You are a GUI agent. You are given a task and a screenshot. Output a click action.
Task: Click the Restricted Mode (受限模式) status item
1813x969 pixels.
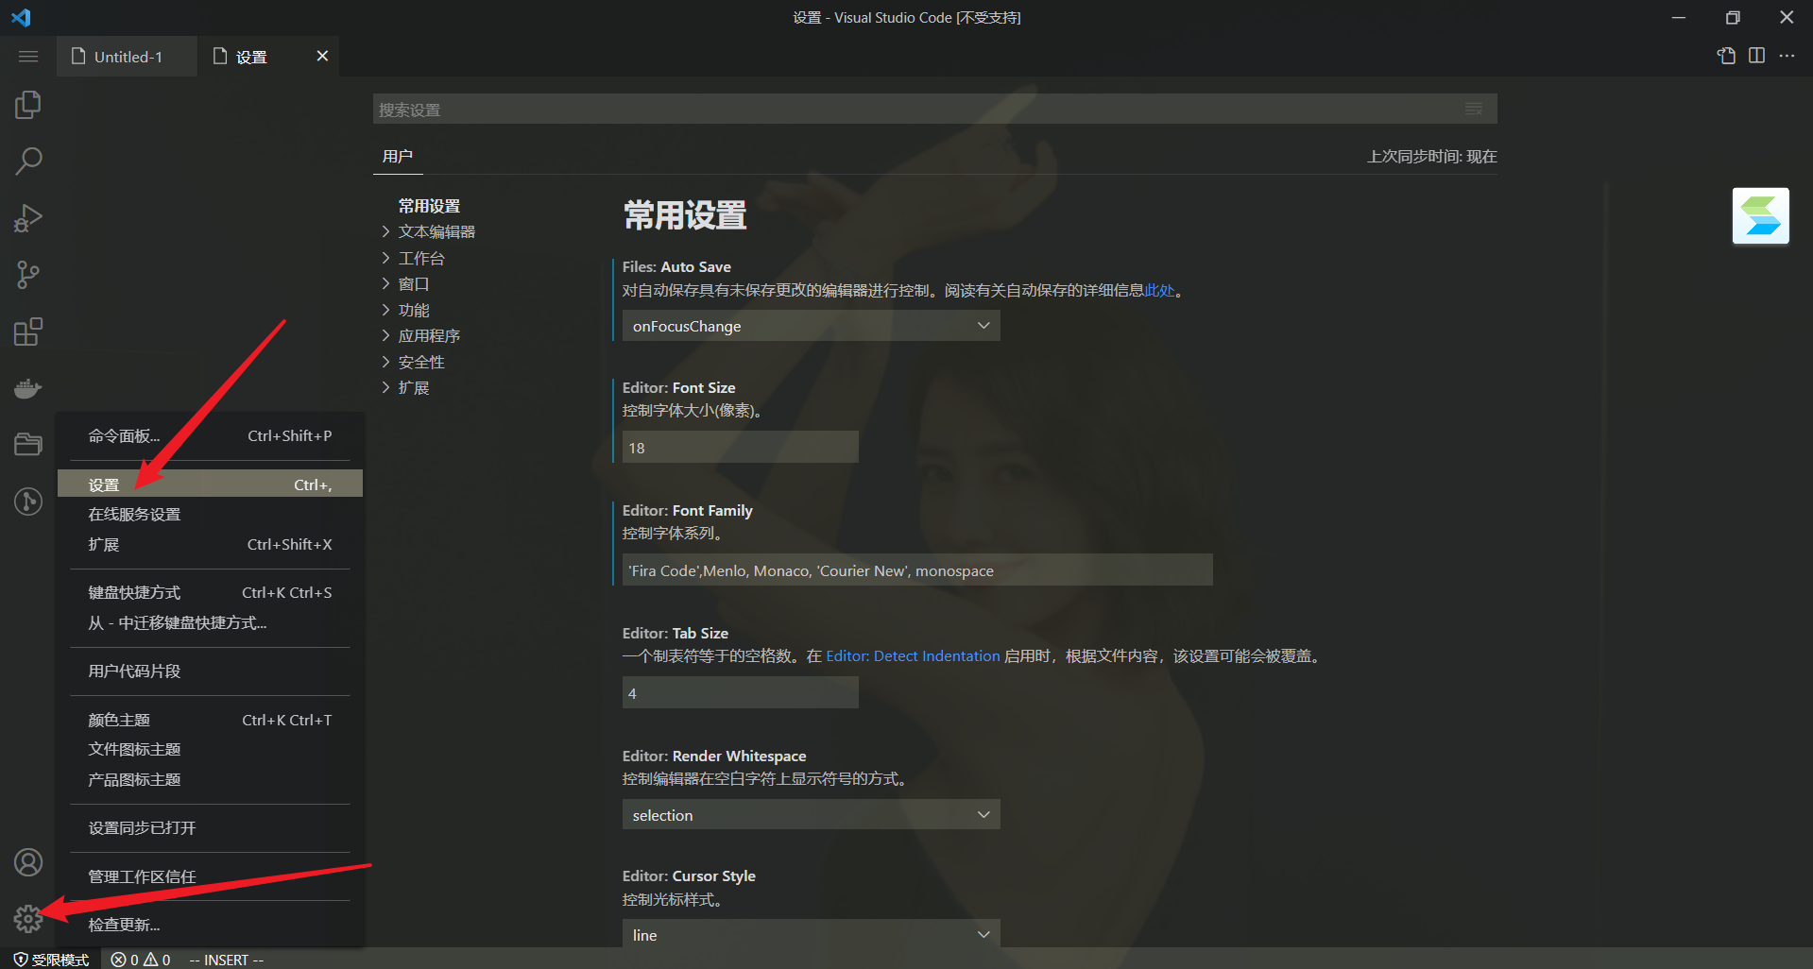pos(51,960)
